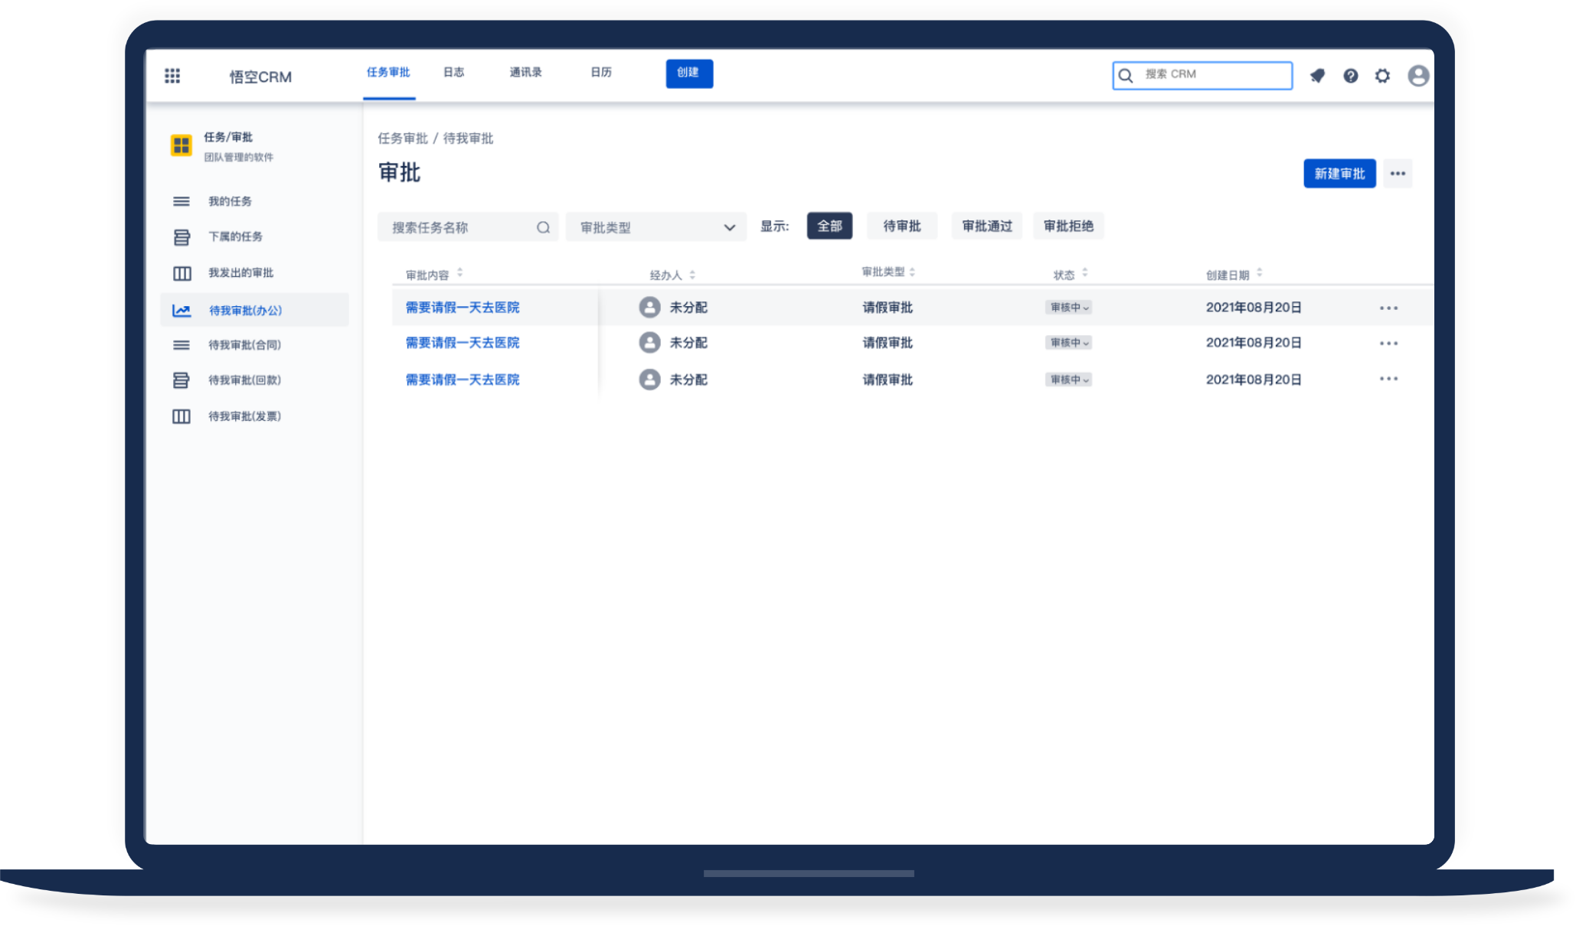Filter by 待审批 status
The image size is (1576, 926).
901,226
